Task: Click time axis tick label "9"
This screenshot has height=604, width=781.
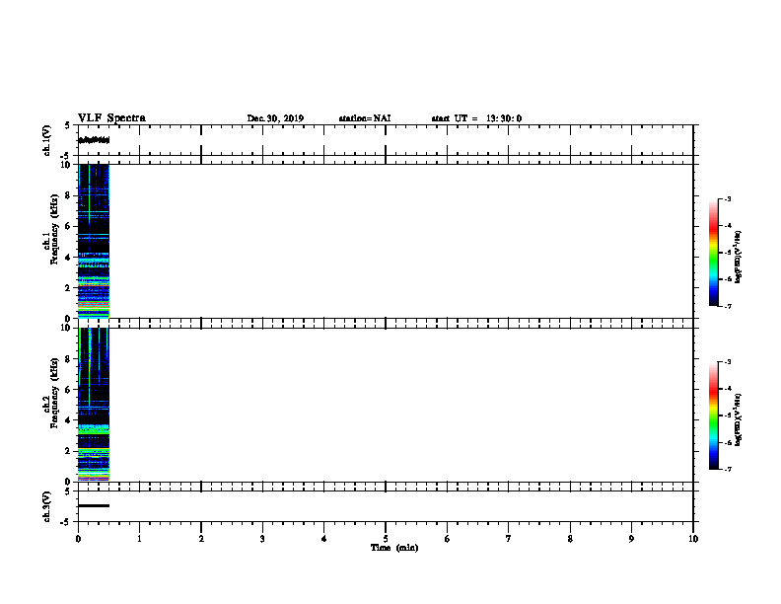Action: pyautogui.click(x=631, y=539)
